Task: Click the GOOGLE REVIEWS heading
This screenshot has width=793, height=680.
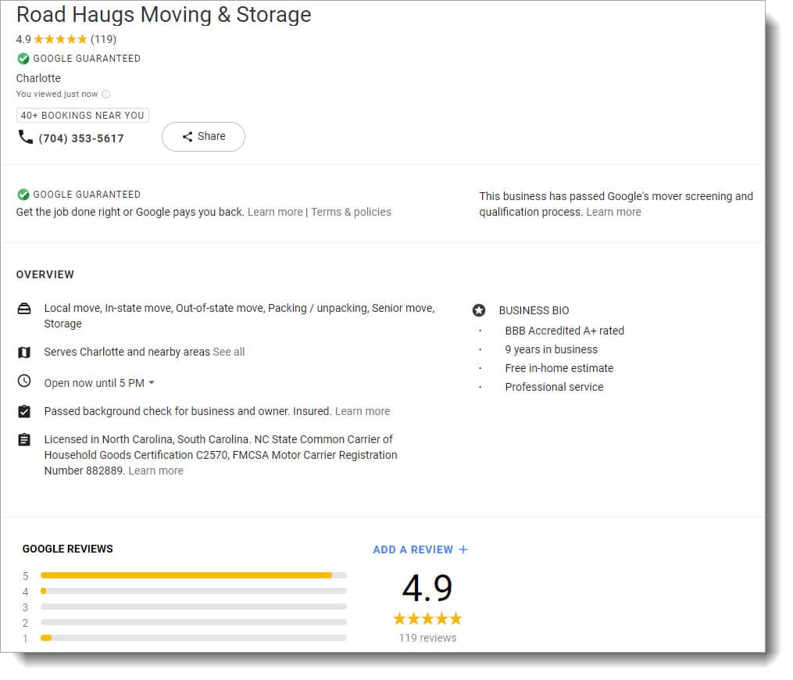Action: pos(68,549)
